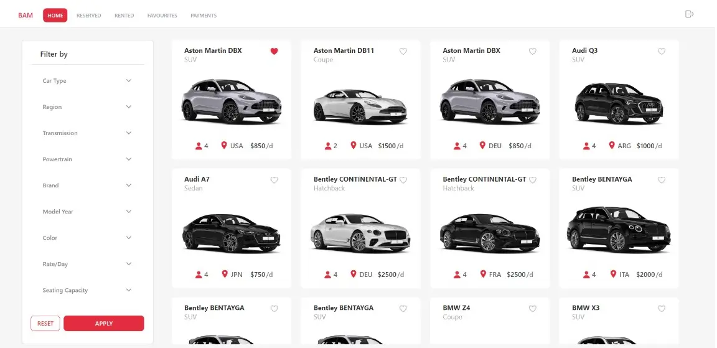717x348 pixels.
Task: Click the seat icon on the Aston Martin DB11 card
Action: coord(328,146)
